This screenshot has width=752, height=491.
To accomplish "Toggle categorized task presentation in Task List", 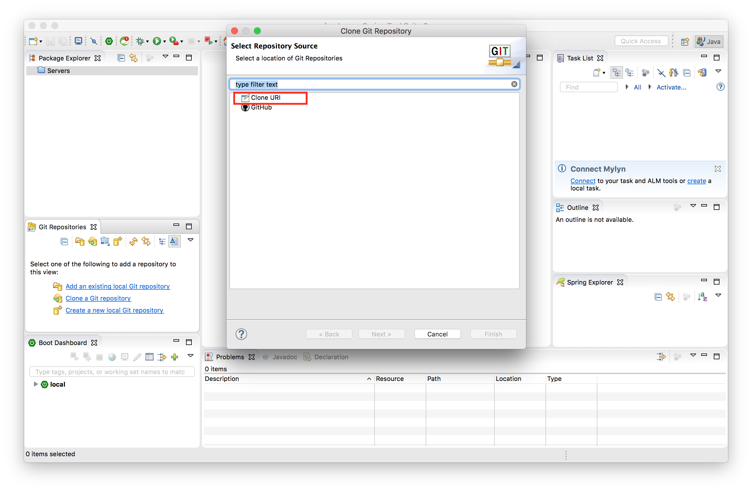I will click(x=616, y=73).
